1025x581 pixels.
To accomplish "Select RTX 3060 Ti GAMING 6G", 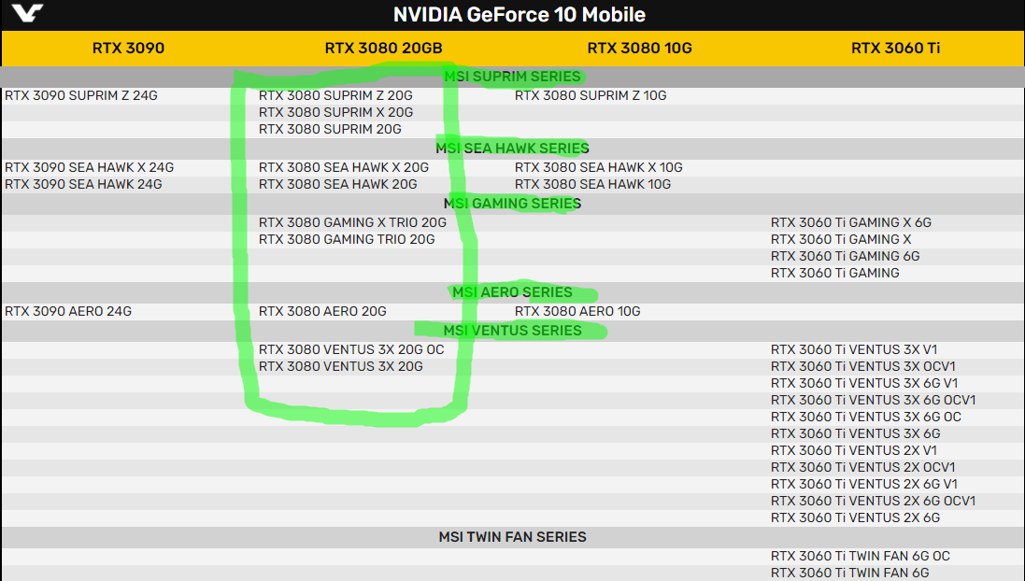I will tap(846, 256).
